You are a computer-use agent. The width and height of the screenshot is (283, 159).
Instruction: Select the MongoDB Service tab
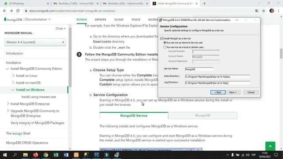tap(134, 116)
